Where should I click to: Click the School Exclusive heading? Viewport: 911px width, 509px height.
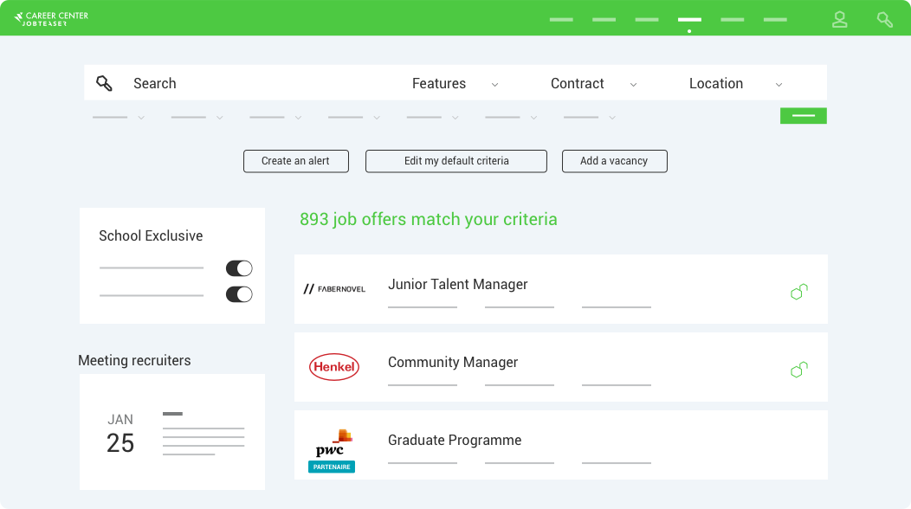[151, 235]
